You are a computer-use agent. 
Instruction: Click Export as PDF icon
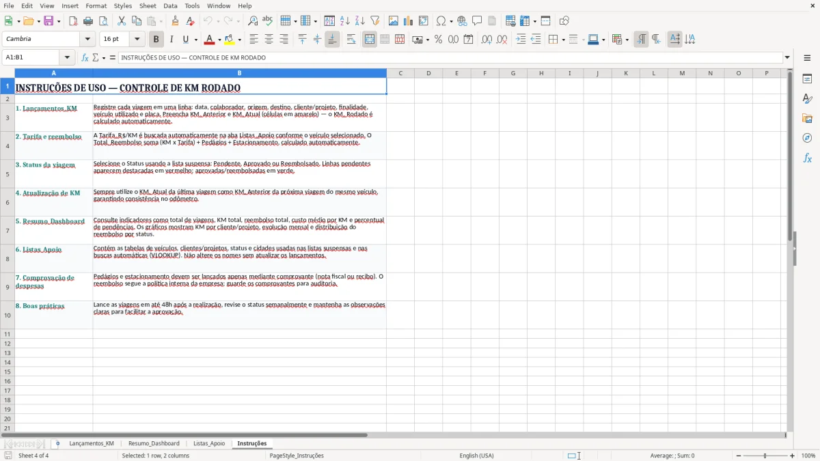(x=73, y=21)
